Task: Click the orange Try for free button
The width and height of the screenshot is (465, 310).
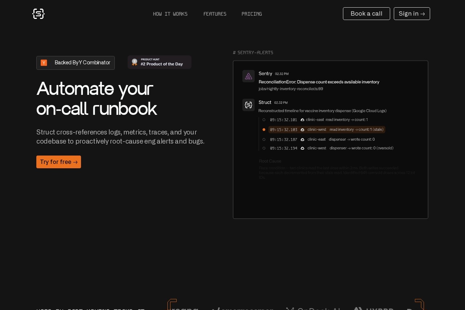Action: (58, 162)
